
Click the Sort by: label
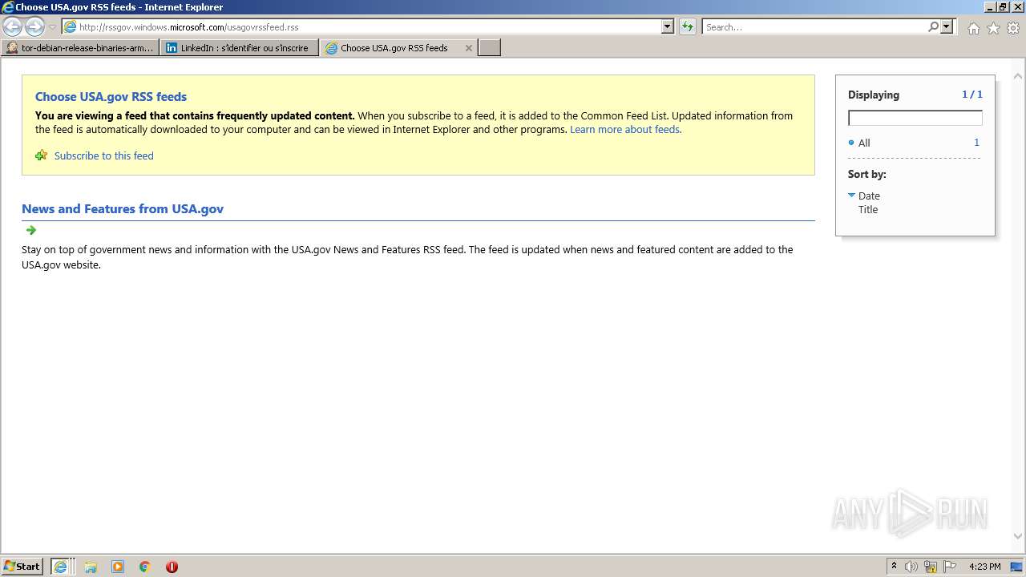[867, 174]
